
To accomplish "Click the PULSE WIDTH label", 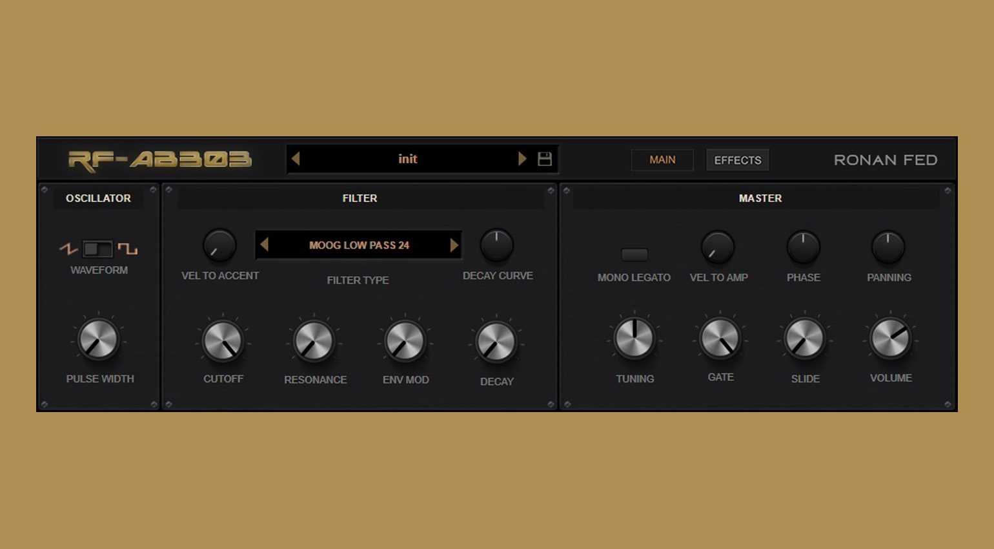I will point(100,379).
